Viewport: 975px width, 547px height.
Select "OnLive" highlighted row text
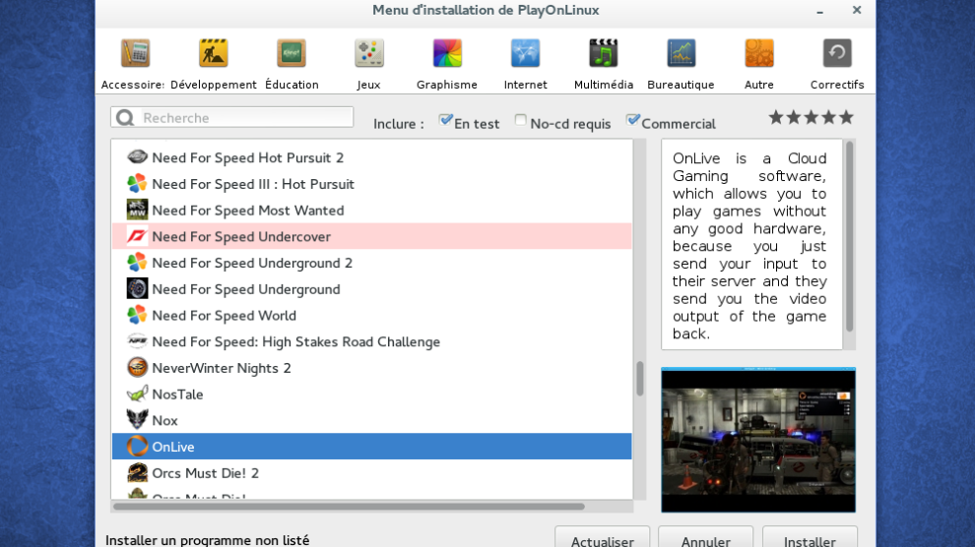click(x=173, y=447)
